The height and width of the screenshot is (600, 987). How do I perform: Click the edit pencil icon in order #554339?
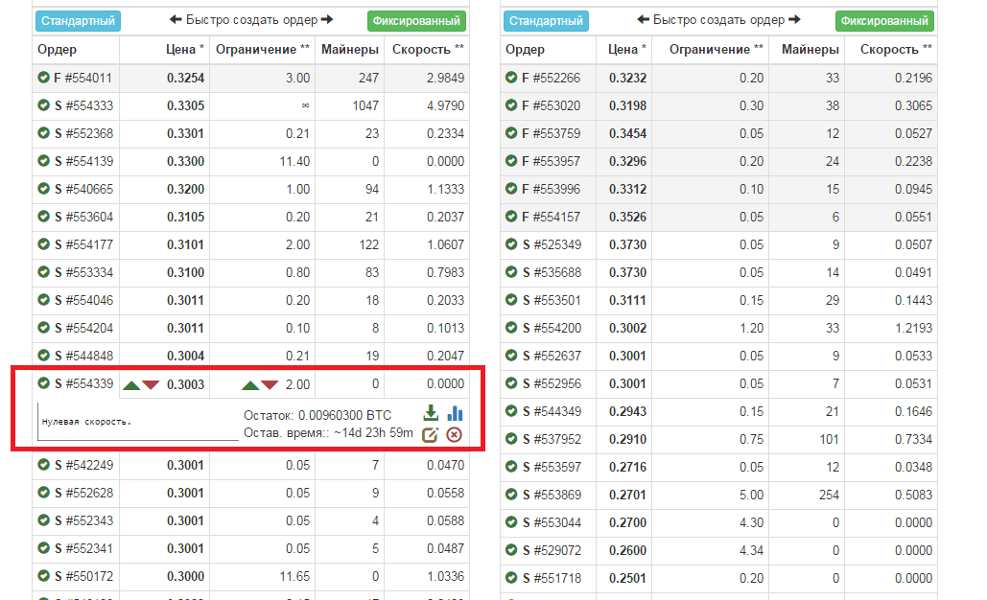pos(431,435)
